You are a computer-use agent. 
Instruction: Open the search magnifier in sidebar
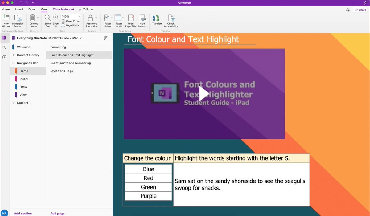tap(4, 48)
